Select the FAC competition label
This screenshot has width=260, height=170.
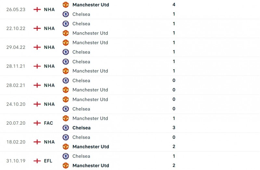(48, 123)
